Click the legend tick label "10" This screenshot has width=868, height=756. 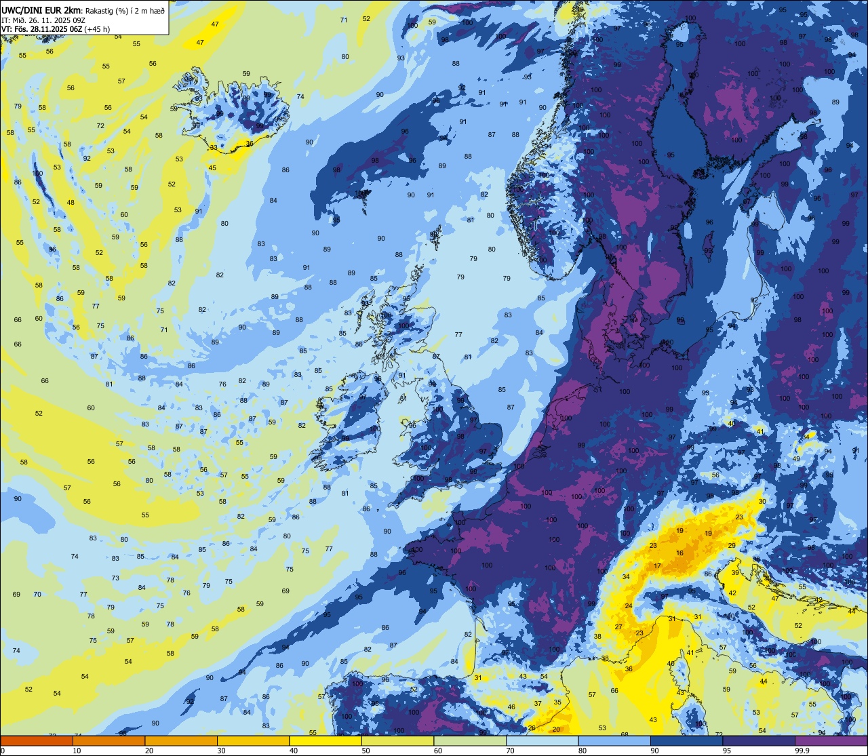point(77,751)
